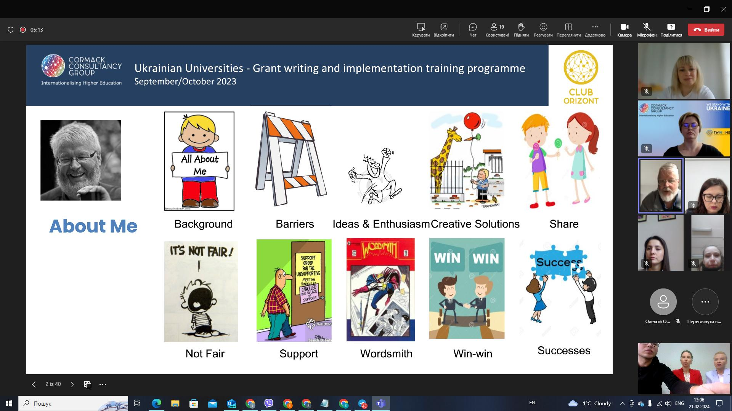This screenshot has width=732, height=411.
Task: Show the Користувачі participants list
Action: point(497,30)
